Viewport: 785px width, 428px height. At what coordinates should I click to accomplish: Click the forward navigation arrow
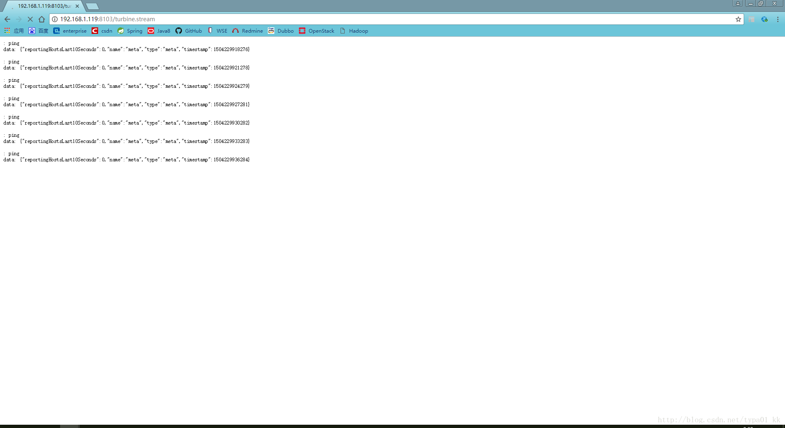[19, 19]
